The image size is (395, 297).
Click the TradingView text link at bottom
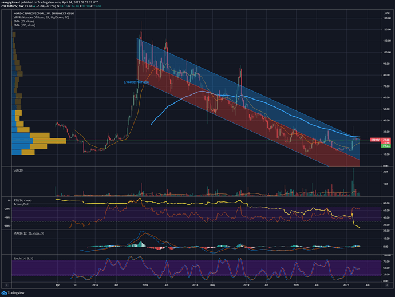(16, 293)
